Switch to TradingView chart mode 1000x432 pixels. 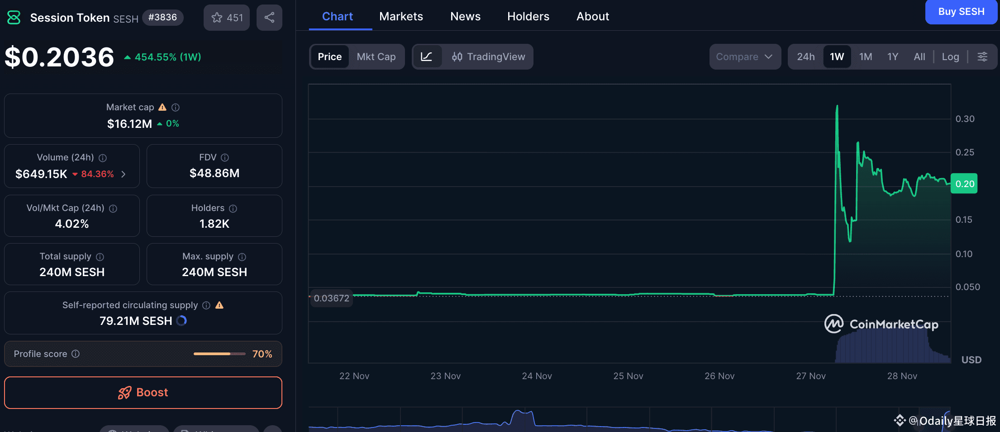(488, 57)
